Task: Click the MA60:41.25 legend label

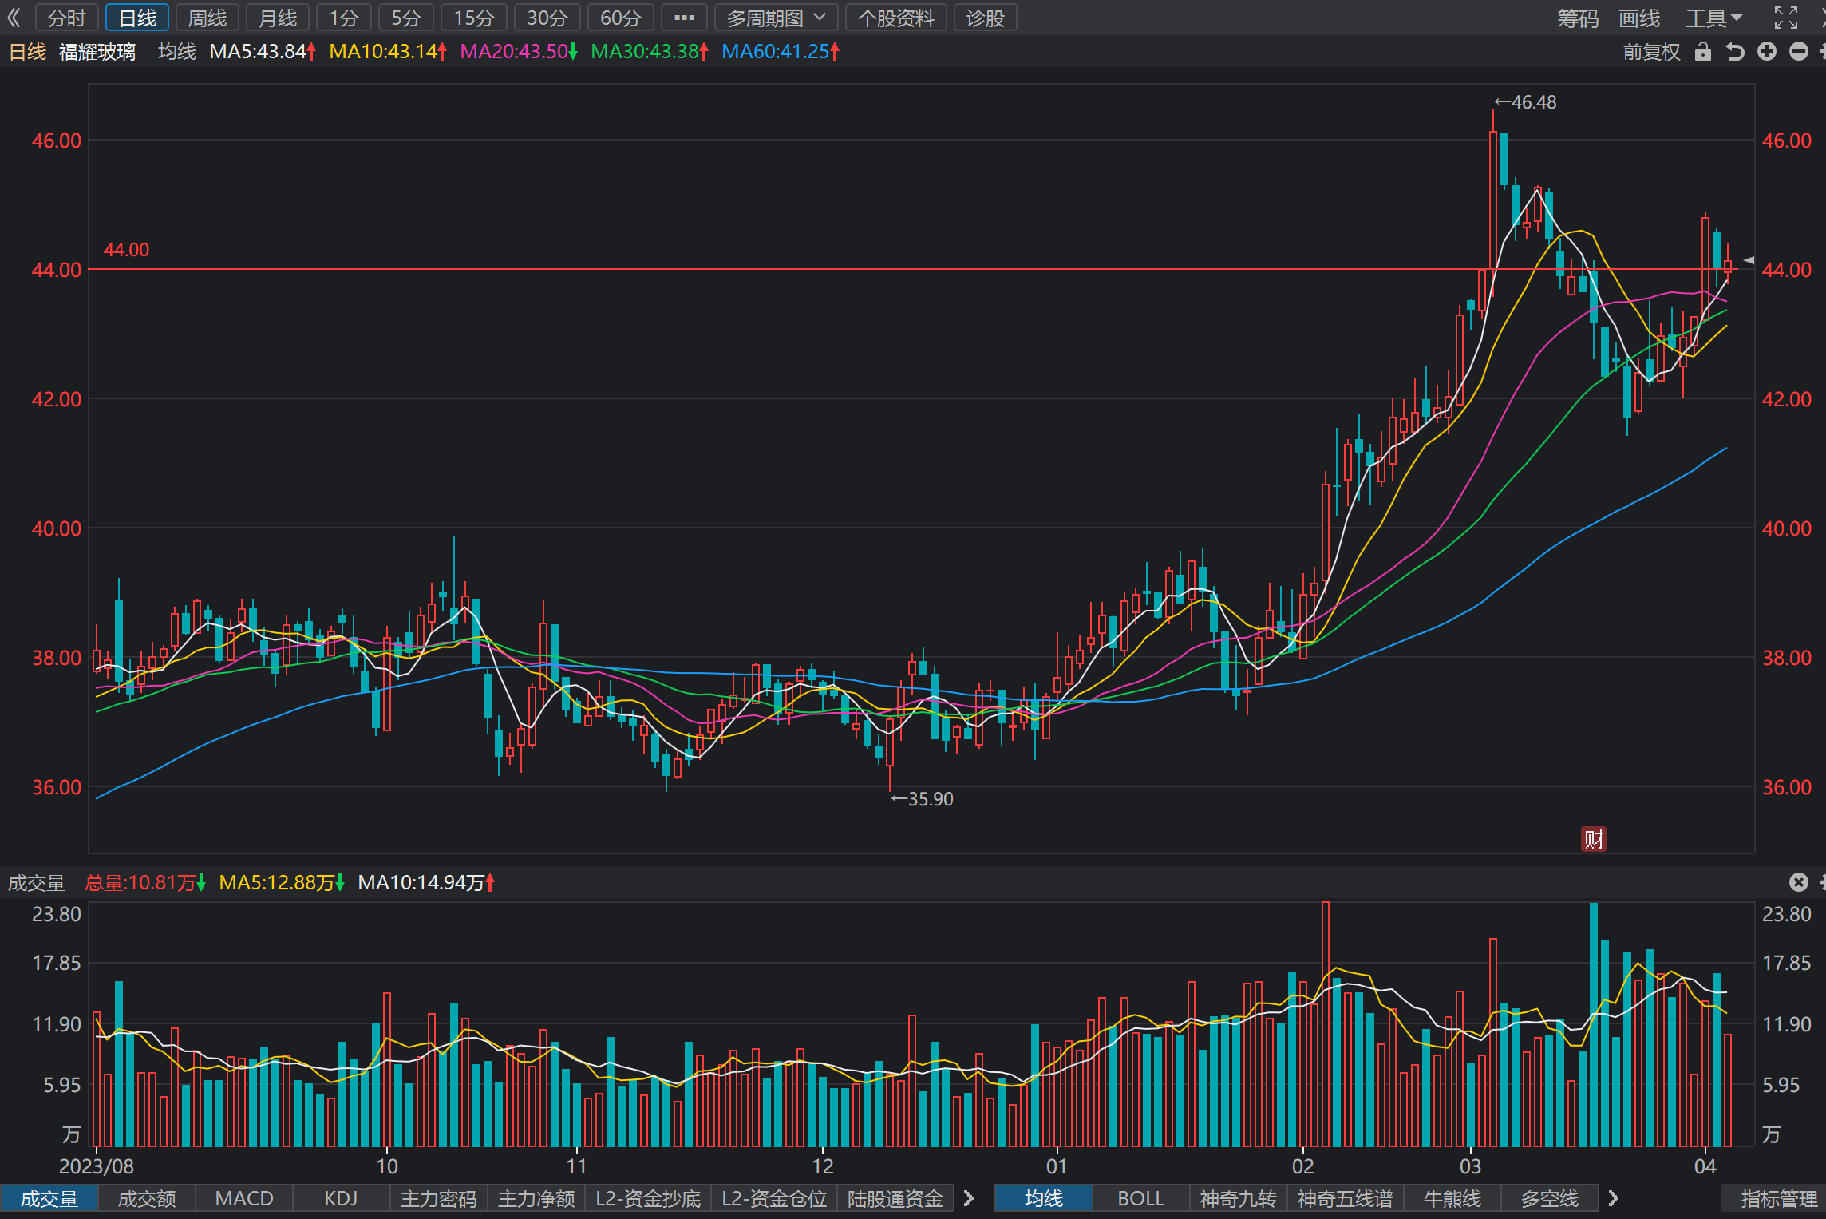Action: coord(781,52)
